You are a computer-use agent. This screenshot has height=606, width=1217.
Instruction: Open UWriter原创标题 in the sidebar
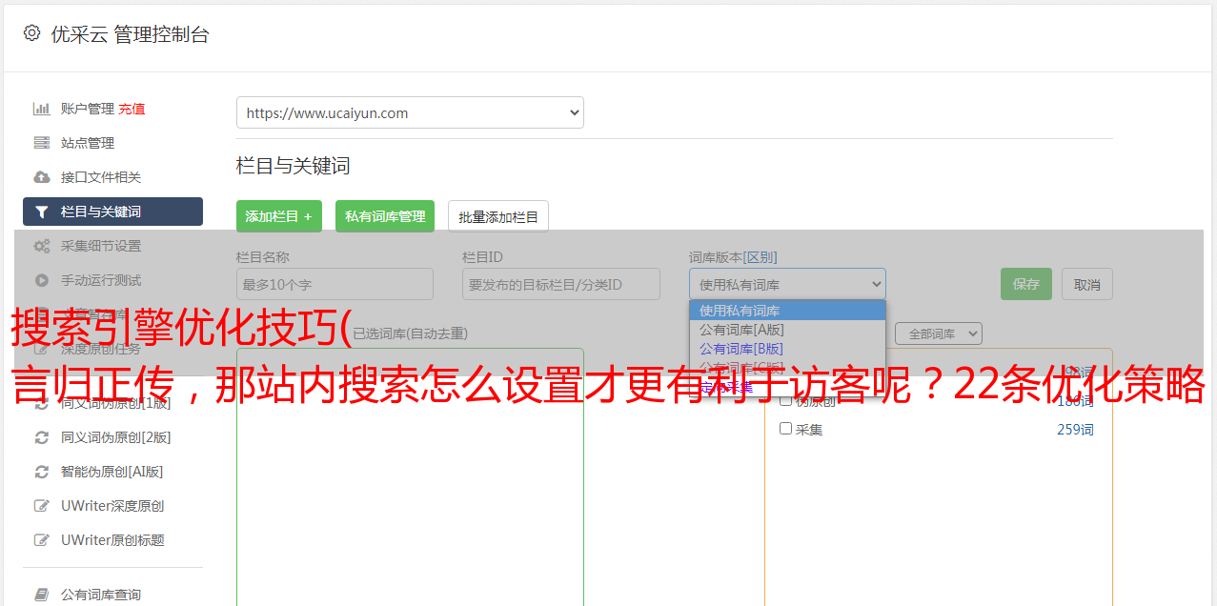click(112, 540)
